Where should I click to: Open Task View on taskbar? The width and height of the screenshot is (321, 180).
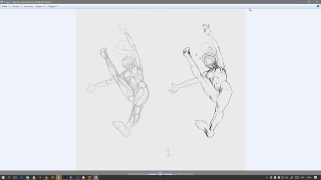15,177
